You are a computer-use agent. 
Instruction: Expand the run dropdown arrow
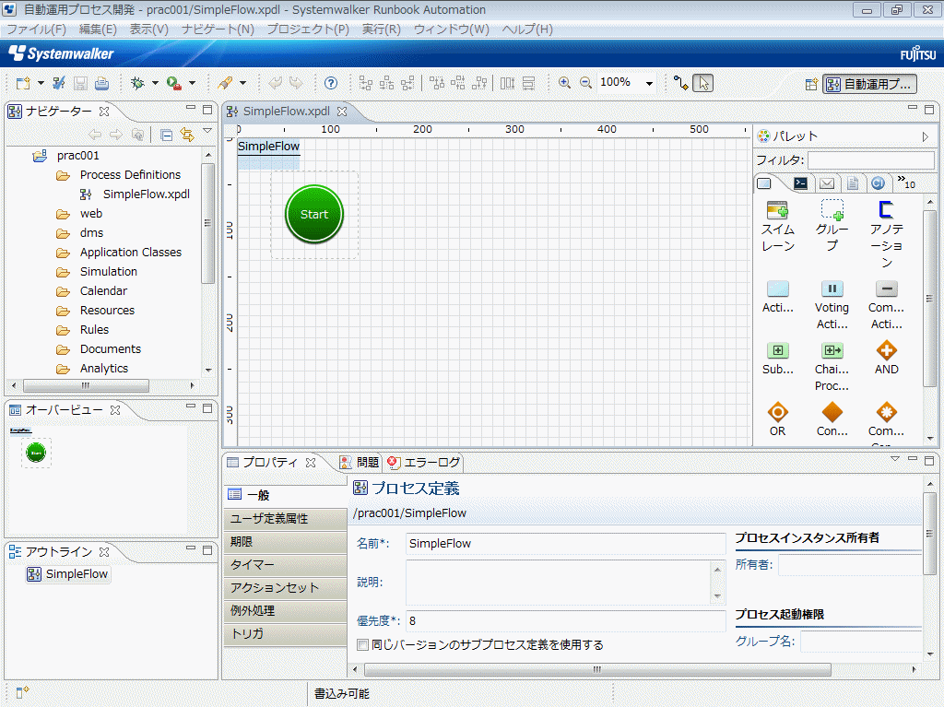coord(192,83)
